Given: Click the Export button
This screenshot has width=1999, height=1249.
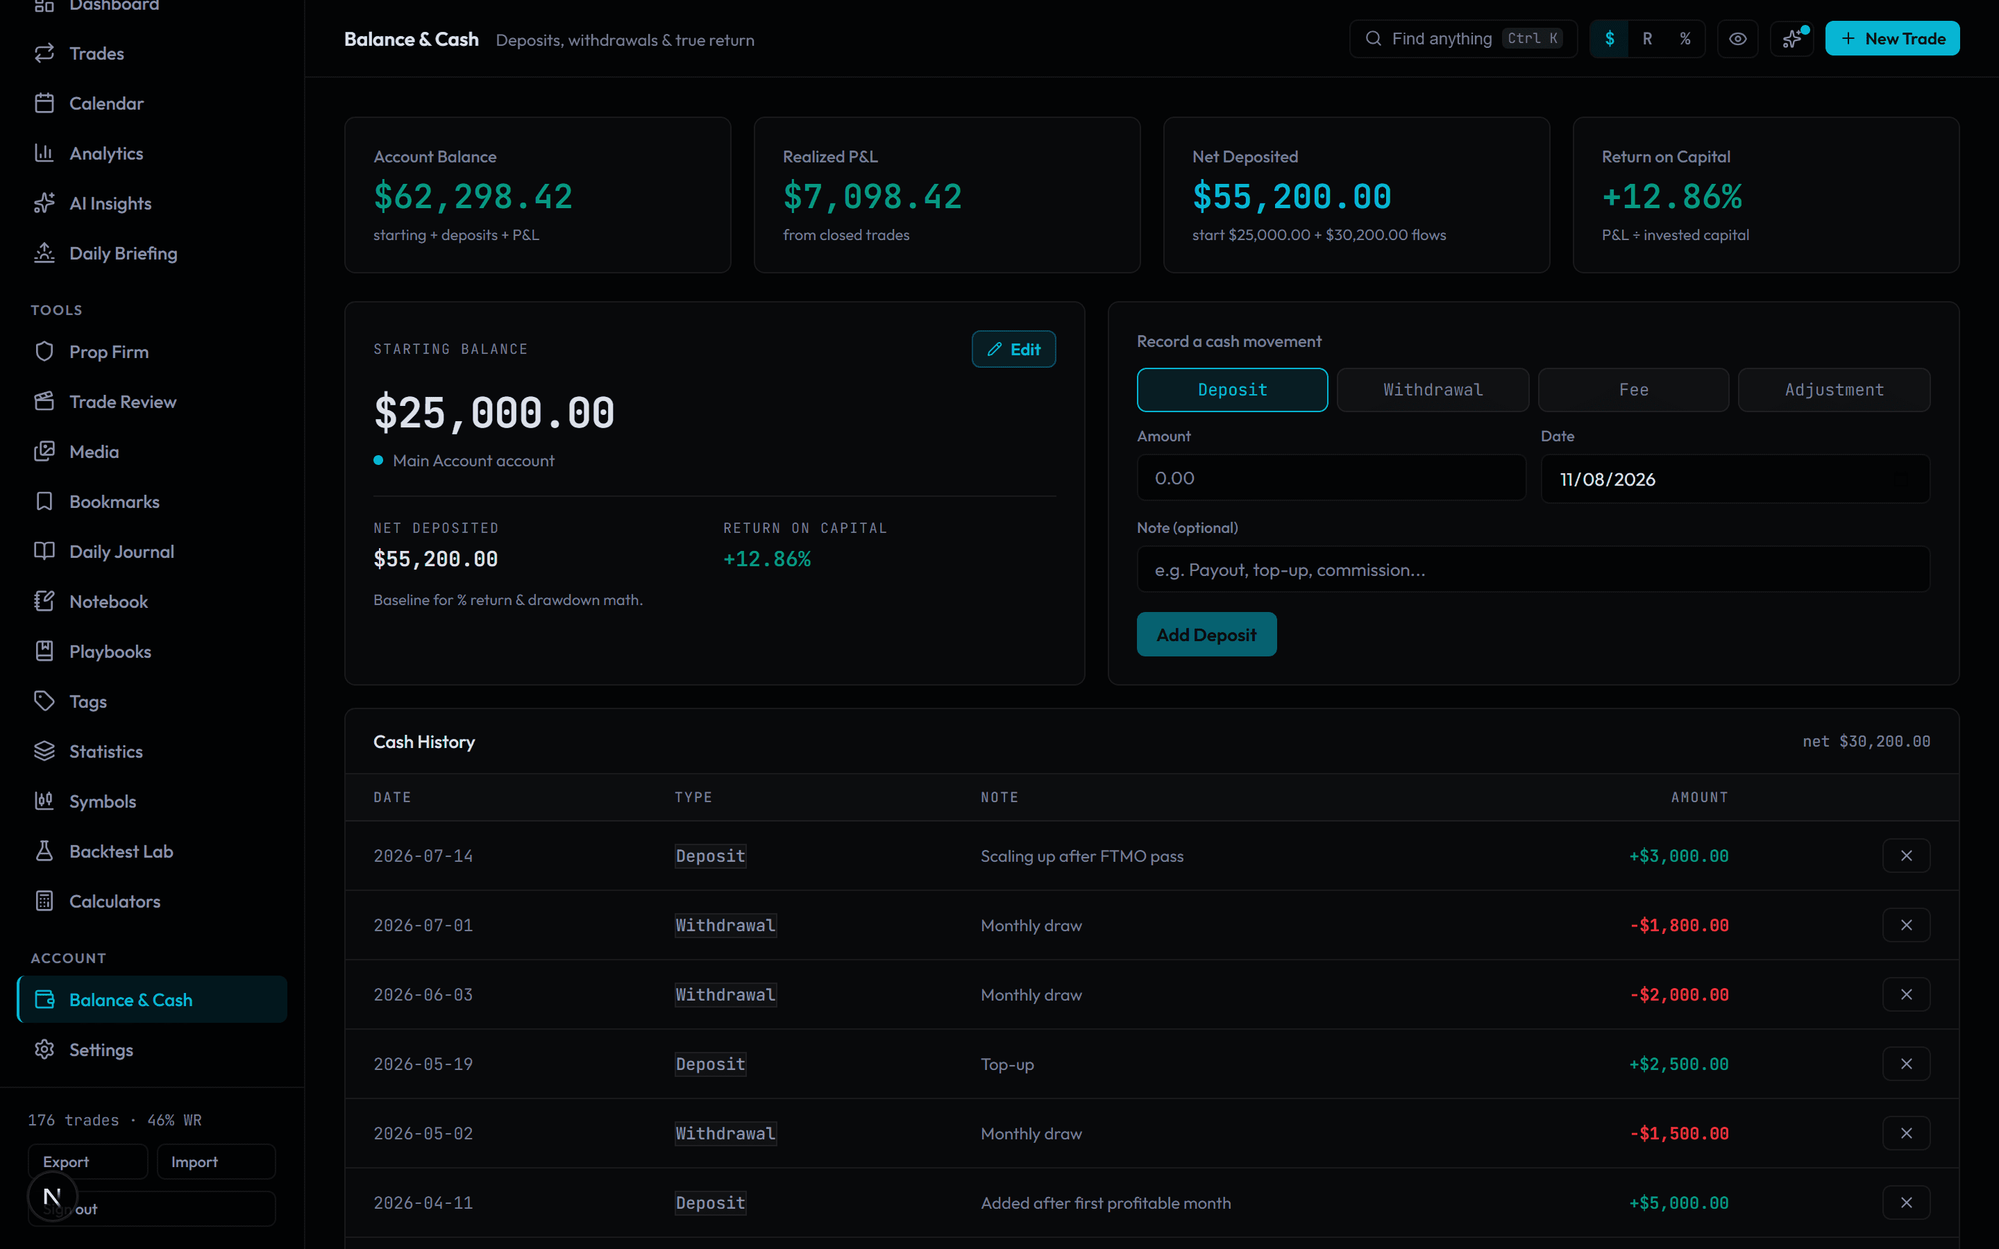Looking at the screenshot, I should point(87,1162).
